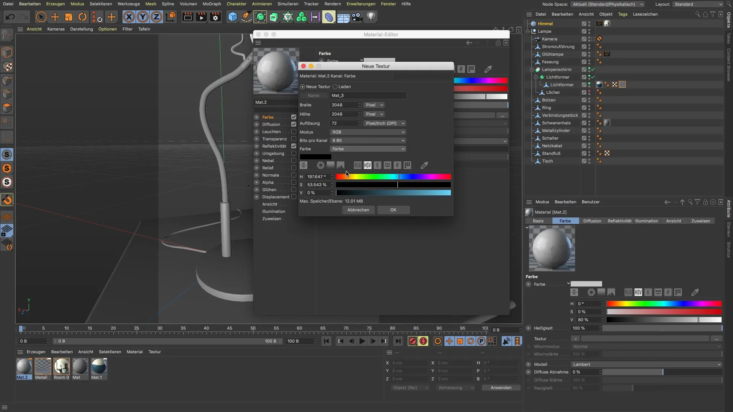
Task: Toggle Reflektivität channel checkbox
Action: point(294,146)
